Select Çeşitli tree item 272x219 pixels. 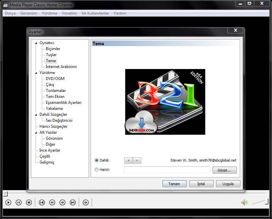45,156
